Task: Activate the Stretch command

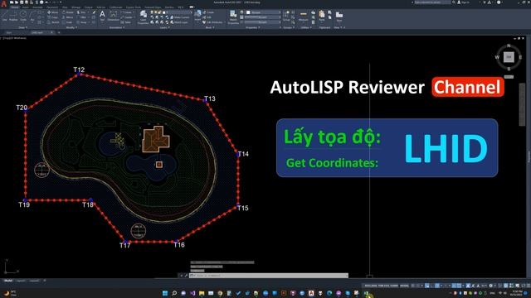Action: [x=53, y=22]
